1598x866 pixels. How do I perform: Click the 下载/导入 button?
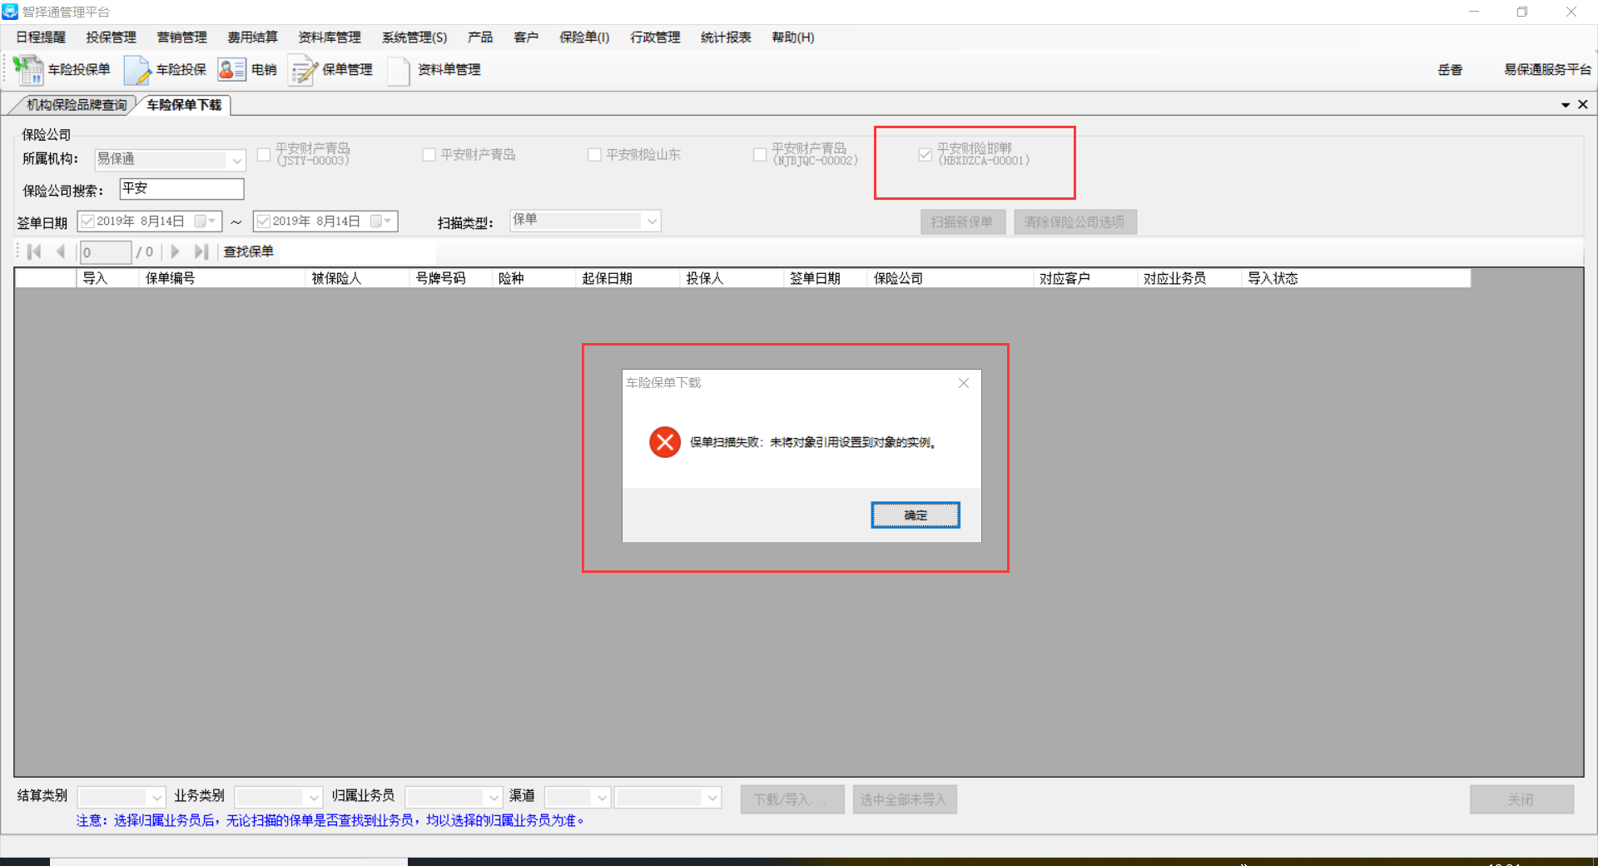point(792,799)
